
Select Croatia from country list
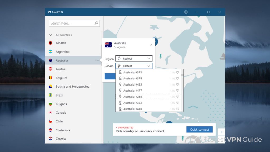(73, 139)
